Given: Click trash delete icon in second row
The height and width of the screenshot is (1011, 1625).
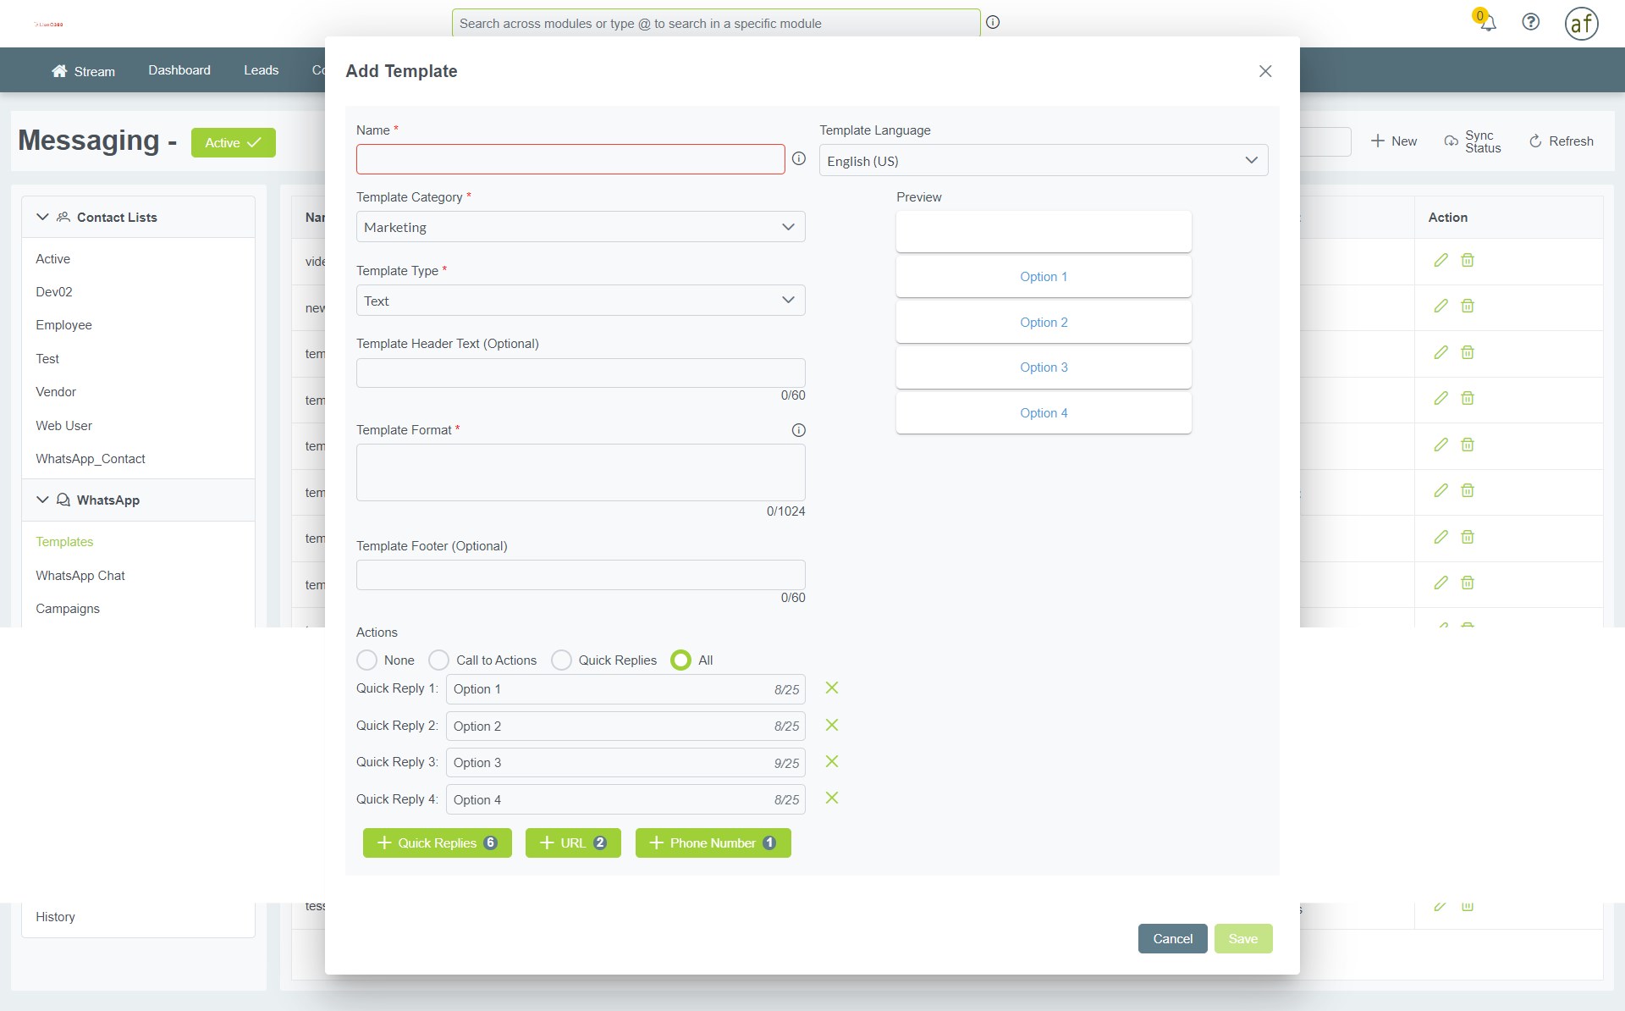Looking at the screenshot, I should [x=1468, y=306].
